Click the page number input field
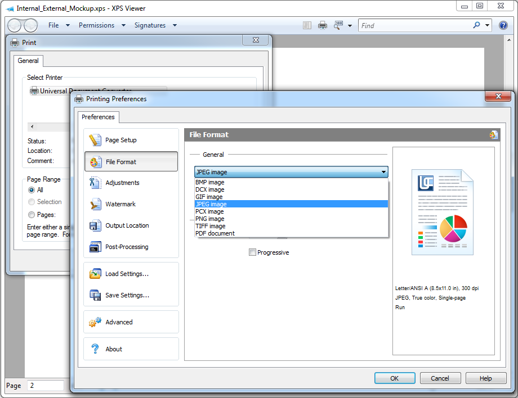 [46, 386]
